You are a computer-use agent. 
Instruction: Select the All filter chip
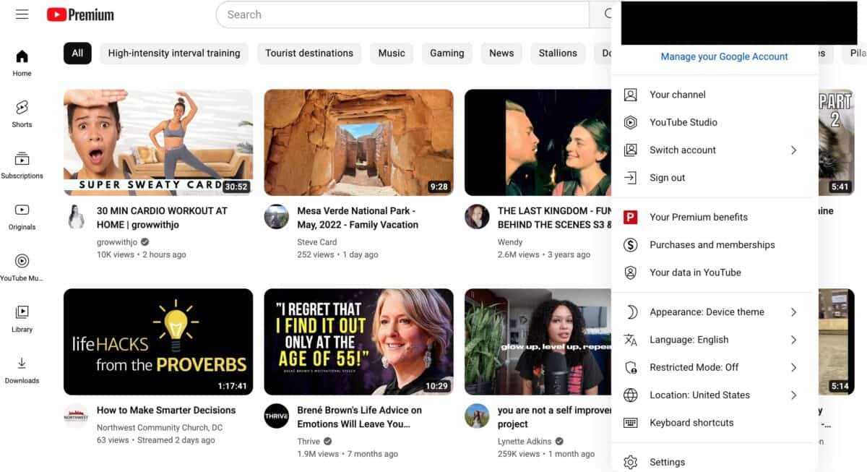tap(77, 53)
